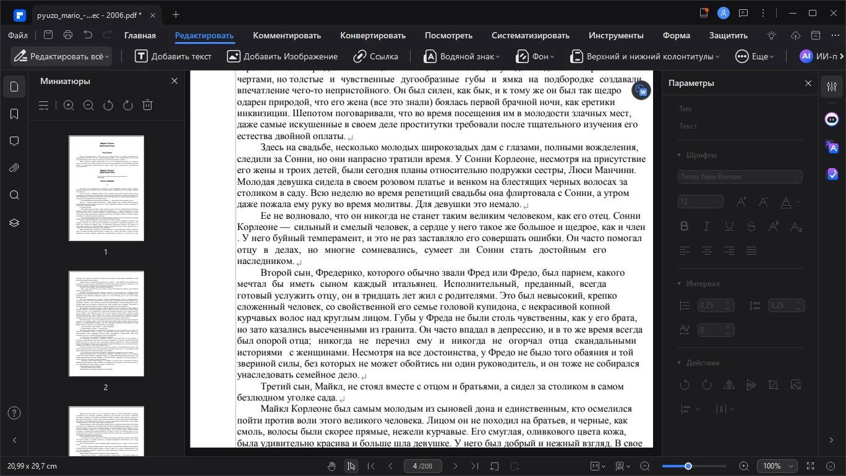Toggle the properties sliders panel icon
The width and height of the screenshot is (846, 476).
click(x=832, y=87)
